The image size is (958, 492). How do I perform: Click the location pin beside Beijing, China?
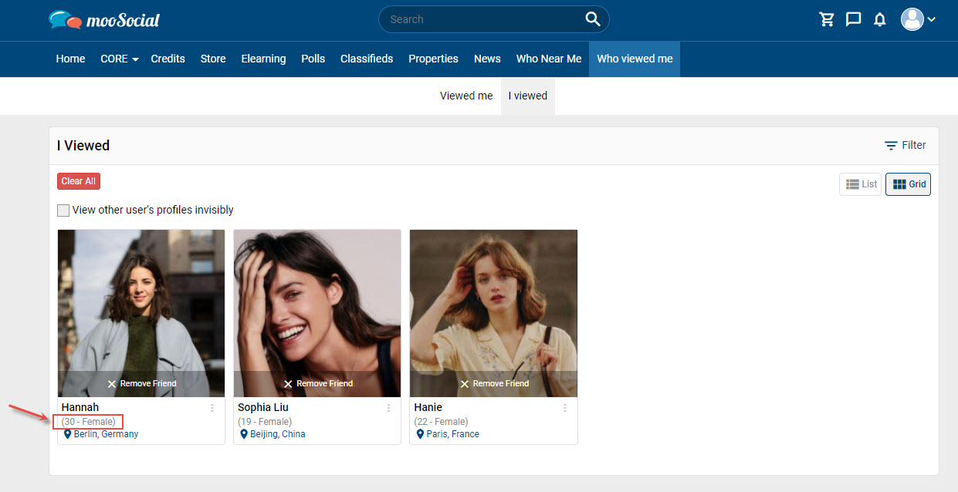tap(244, 434)
